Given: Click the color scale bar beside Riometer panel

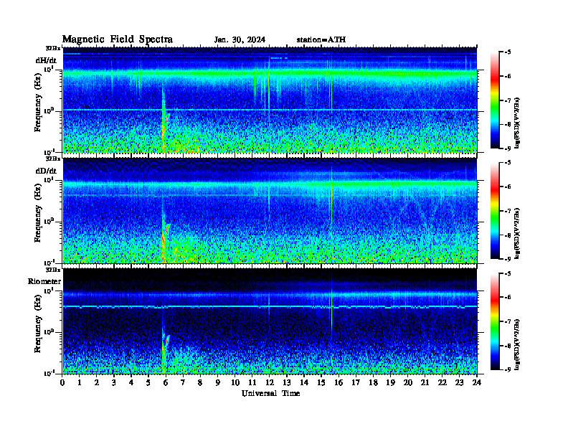Looking at the screenshot, I should [x=495, y=321].
